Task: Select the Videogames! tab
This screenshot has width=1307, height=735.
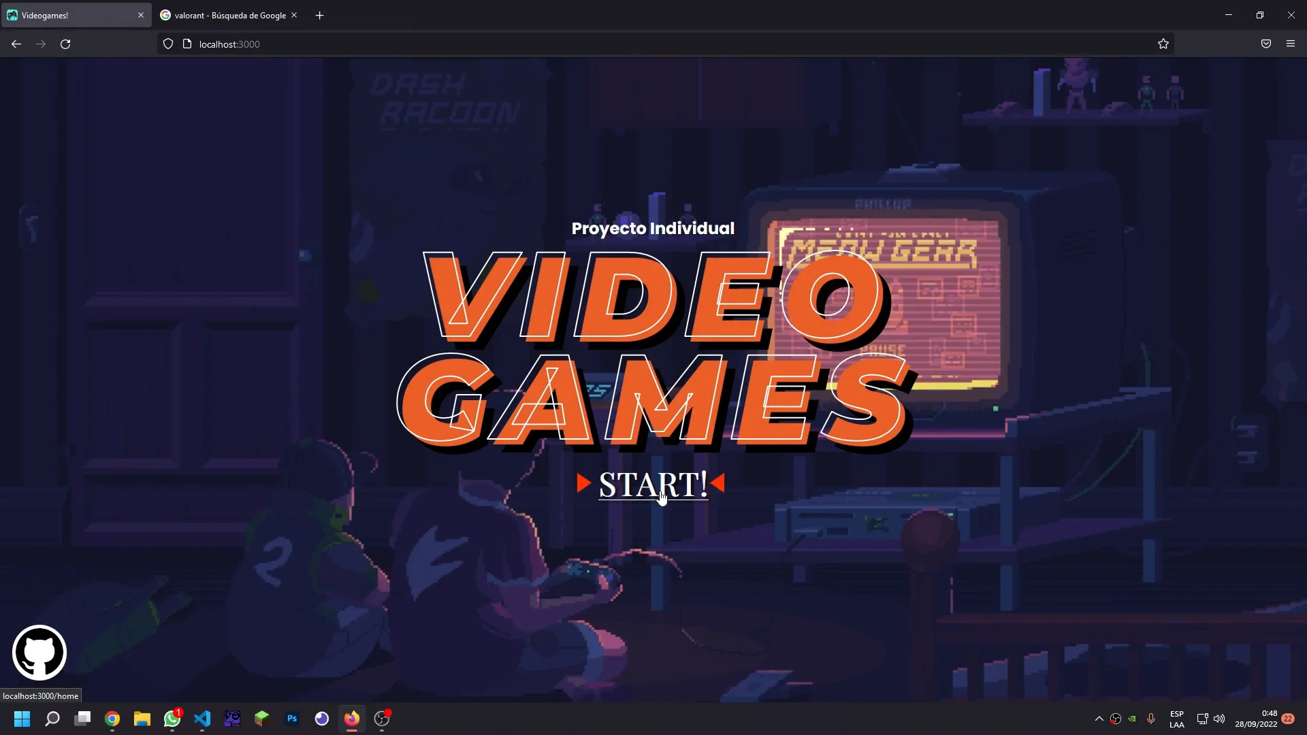Action: pyautogui.click(x=68, y=15)
